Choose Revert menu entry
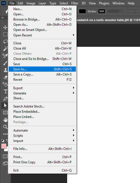140x183 pixels. point(42,80)
